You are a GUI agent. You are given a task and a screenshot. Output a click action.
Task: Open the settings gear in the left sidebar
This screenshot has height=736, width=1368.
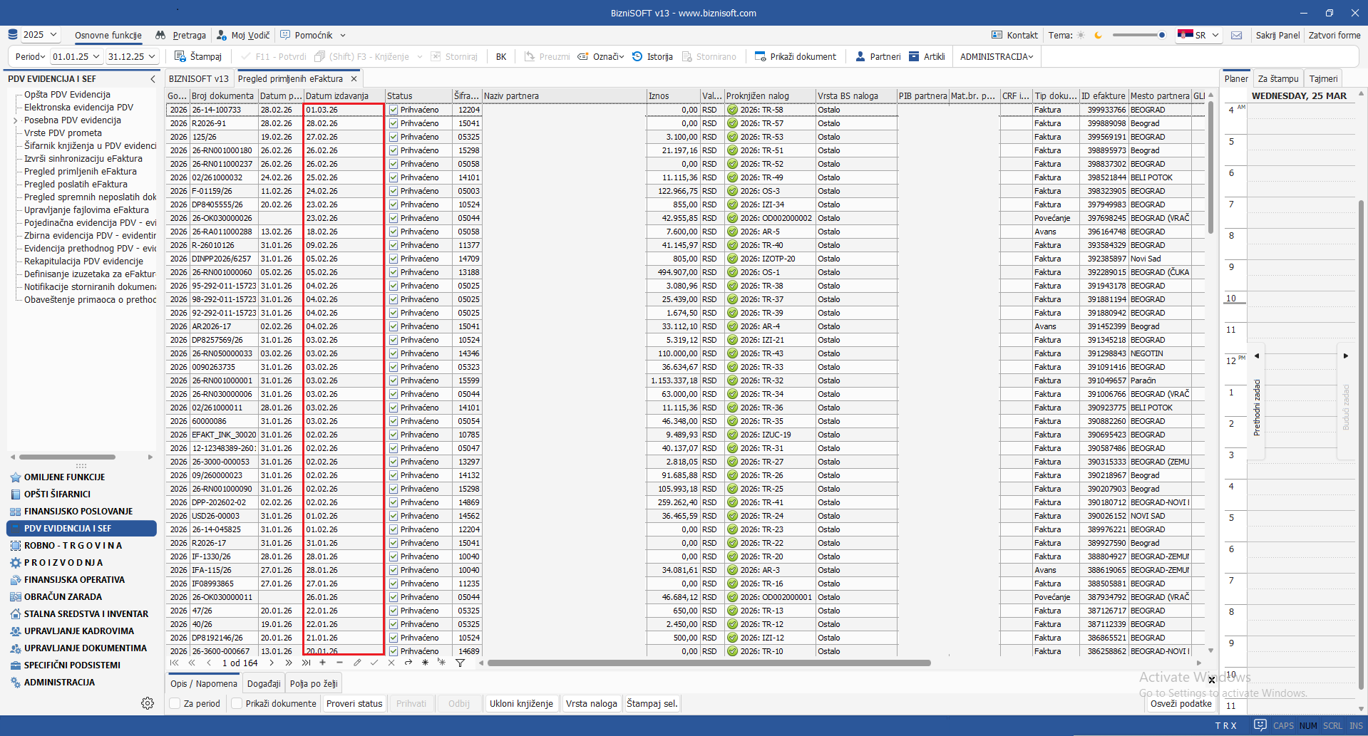pos(148,703)
